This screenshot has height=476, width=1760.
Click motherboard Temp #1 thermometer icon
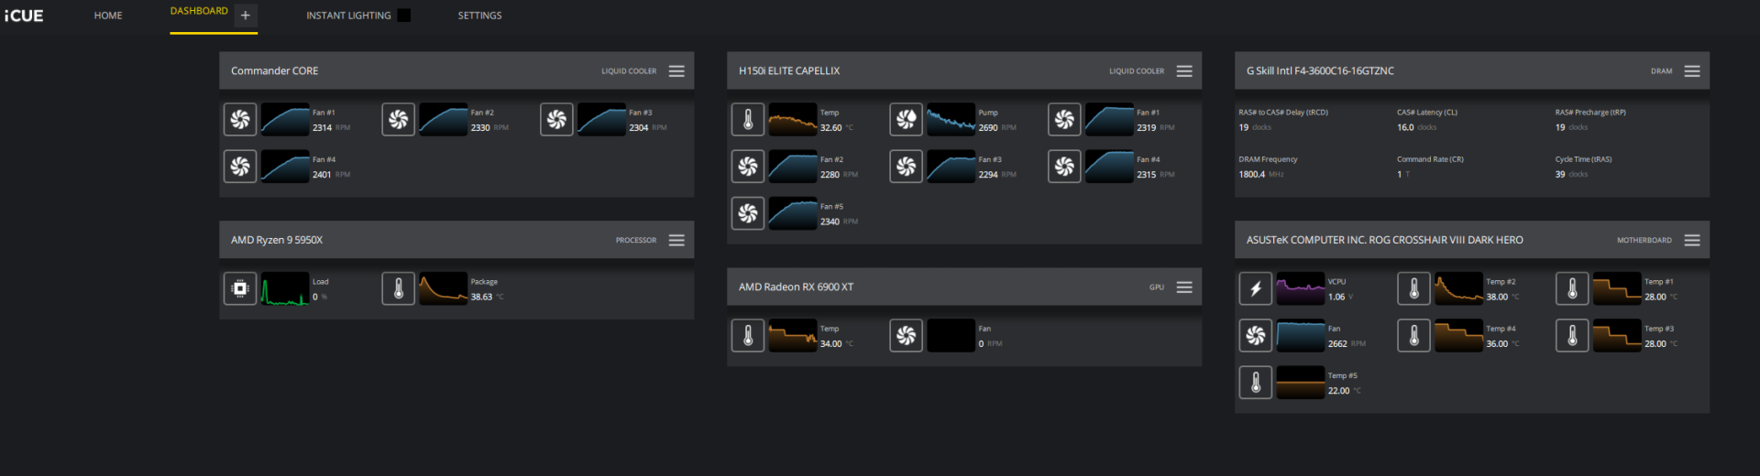[1572, 289]
